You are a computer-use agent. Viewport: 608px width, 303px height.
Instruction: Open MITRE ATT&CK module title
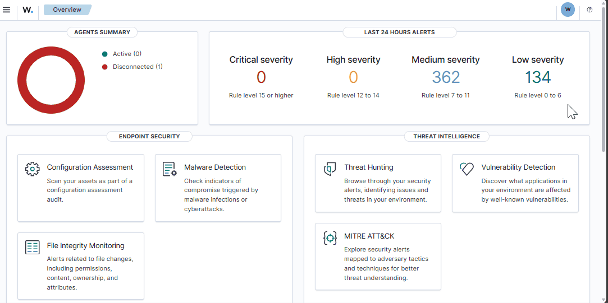click(369, 236)
